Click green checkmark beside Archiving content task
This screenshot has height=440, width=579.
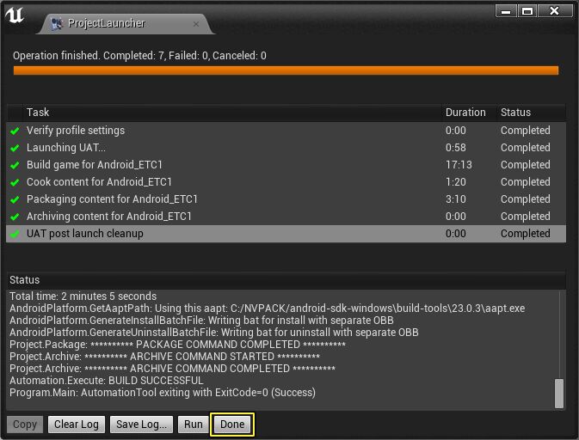click(15, 217)
